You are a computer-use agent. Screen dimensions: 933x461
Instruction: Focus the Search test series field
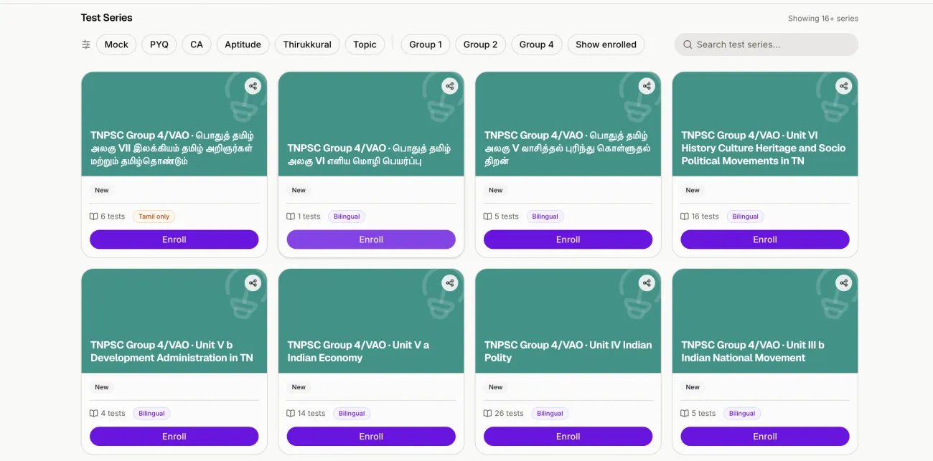[x=766, y=44]
